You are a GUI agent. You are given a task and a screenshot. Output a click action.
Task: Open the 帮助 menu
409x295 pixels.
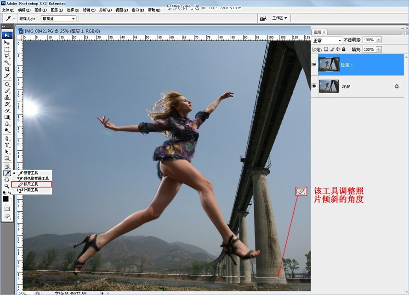tap(154, 10)
